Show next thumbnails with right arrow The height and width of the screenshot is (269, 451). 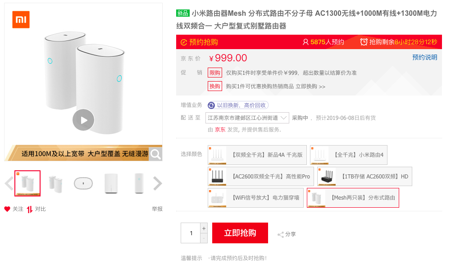(157, 183)
